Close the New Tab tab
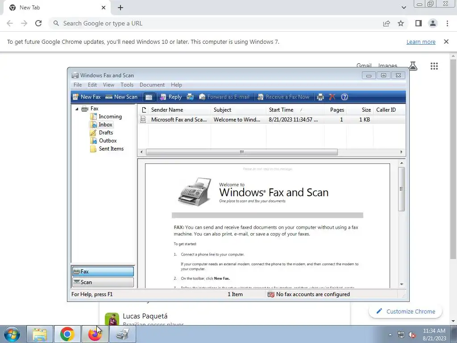457x343 pixels. 104,8
